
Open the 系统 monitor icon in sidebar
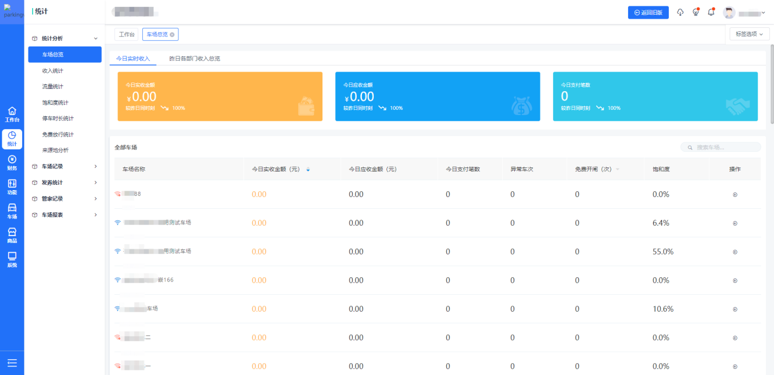point(12,259)
